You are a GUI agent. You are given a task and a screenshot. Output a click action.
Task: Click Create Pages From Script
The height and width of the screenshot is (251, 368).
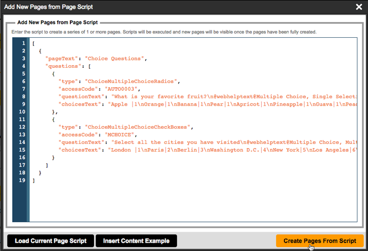(320, 241)
